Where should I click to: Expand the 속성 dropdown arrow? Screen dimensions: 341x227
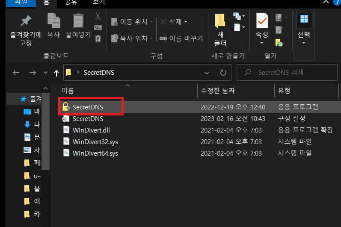(x=262, y=43)
